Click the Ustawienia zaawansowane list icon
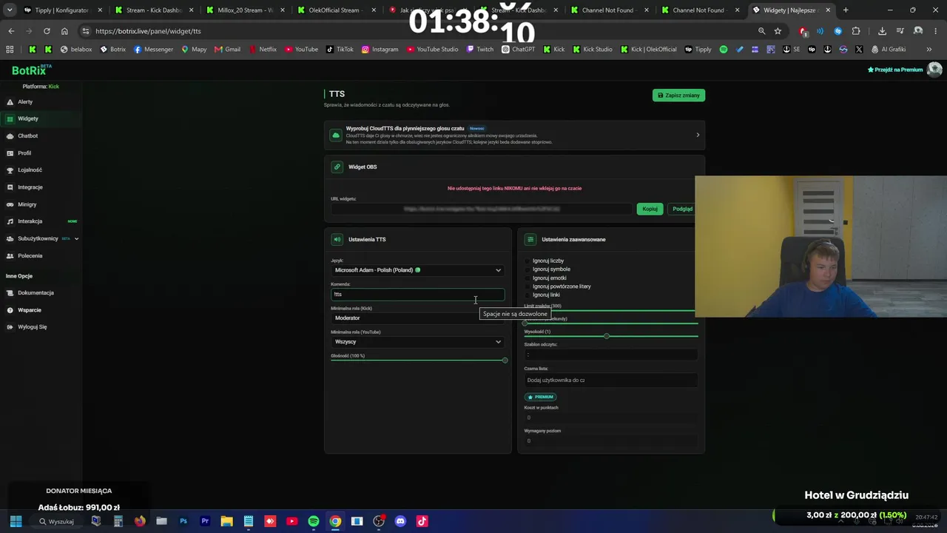The width and height of the screenshot is (947, 533). point(530,240)
